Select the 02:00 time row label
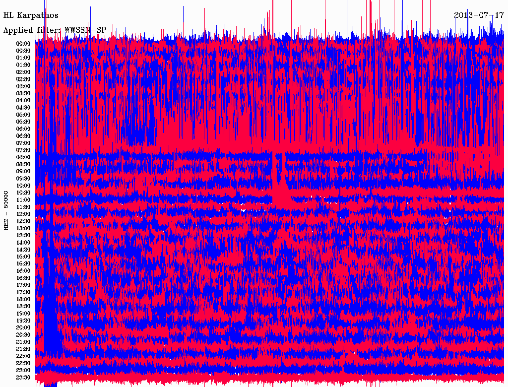 [23, 72]
